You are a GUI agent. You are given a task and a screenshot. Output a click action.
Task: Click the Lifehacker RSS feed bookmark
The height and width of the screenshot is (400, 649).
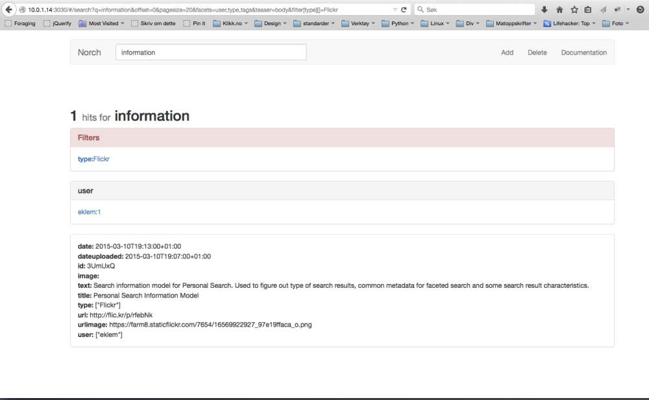pyautogui.click(x=570, y=23)
